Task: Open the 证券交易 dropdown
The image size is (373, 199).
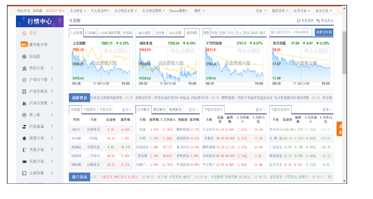Action: click(x=302, y=11)
